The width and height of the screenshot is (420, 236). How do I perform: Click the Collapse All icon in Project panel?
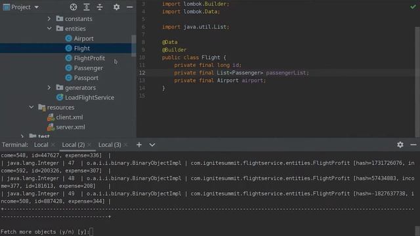(x=100, y=7)
